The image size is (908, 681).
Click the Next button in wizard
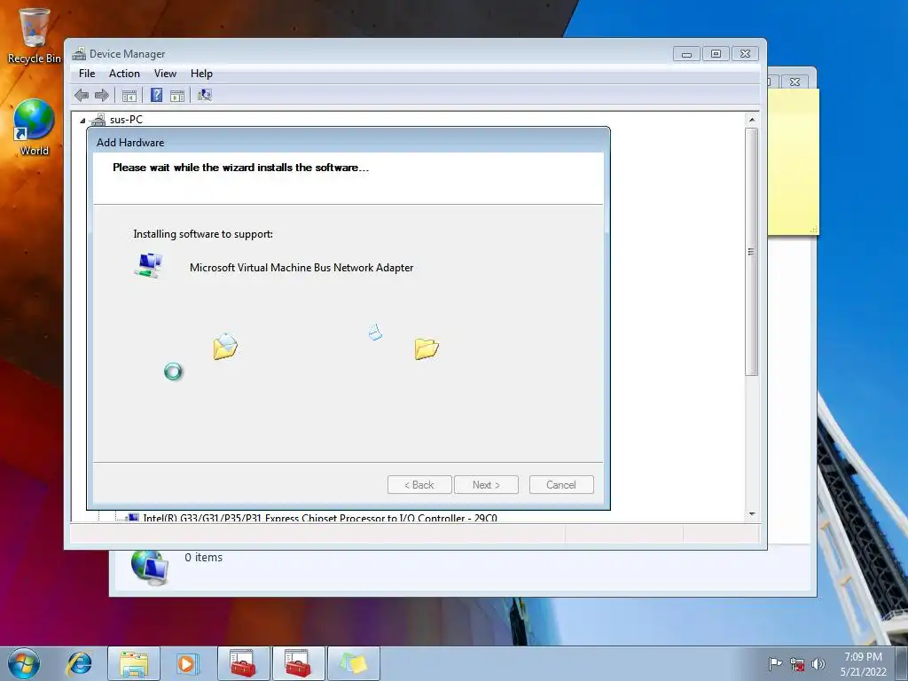tap(486, 485)
